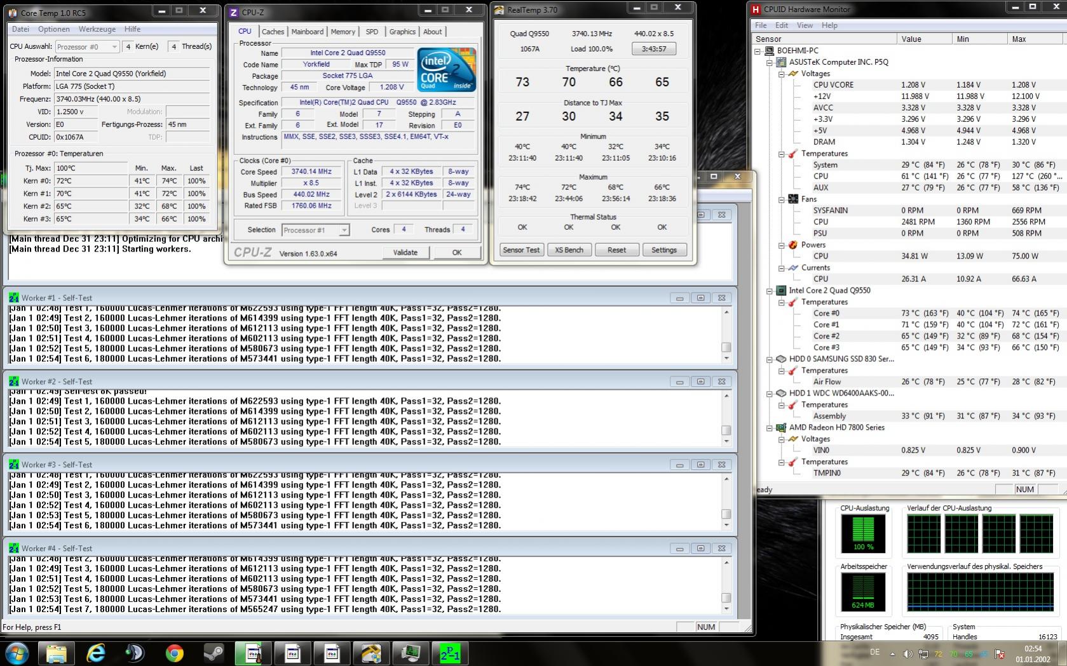1067x666 pixels.
Task: Open Steam from the taskbar
Action: [x=214, y=653]
